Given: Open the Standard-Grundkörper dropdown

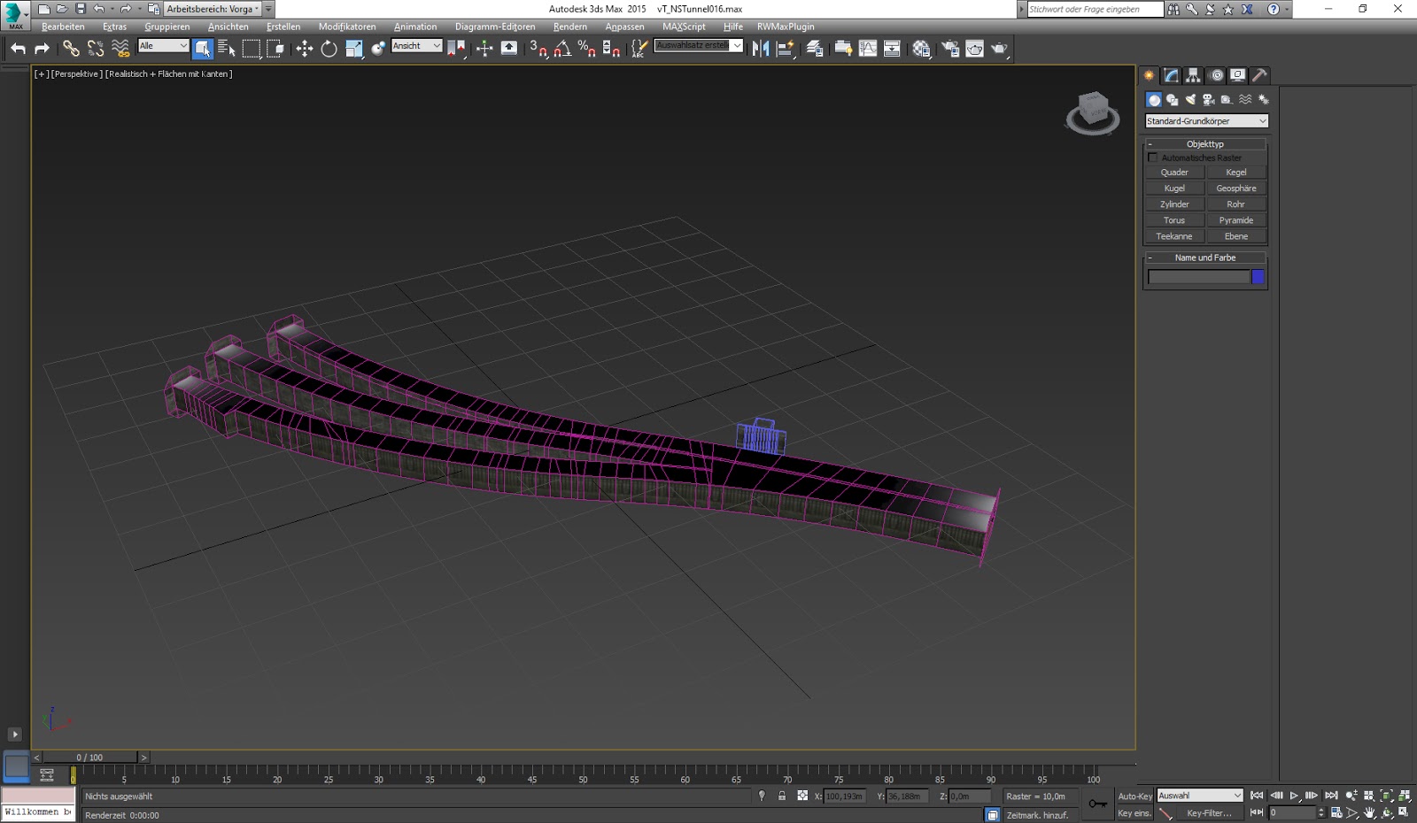Looking at the screenshot, I should (x=1206, y=121).
